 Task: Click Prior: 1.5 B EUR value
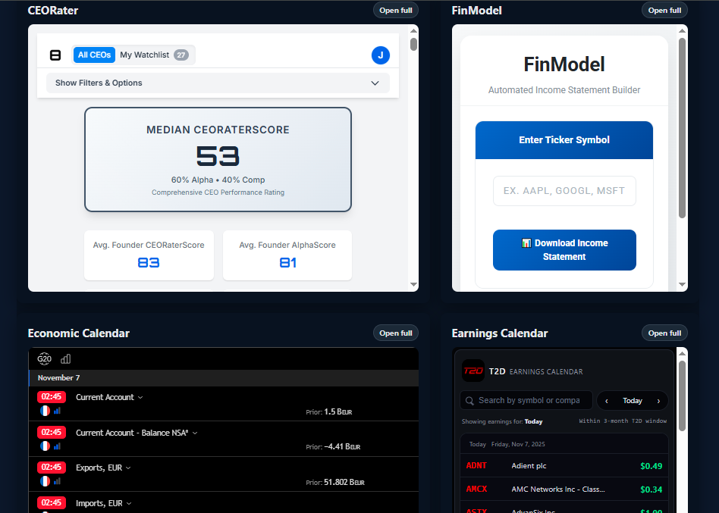coord(328,411)
